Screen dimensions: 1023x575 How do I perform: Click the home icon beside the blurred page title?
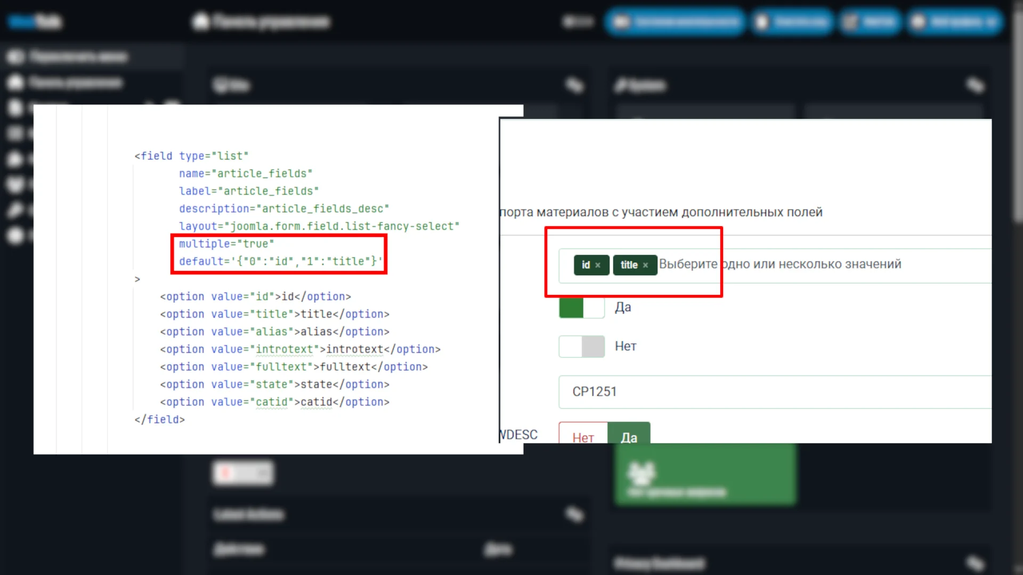pos(201,21)
